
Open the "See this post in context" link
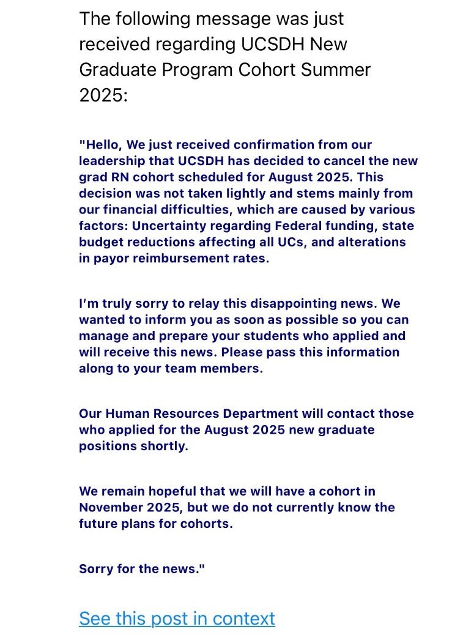point(177,618)
